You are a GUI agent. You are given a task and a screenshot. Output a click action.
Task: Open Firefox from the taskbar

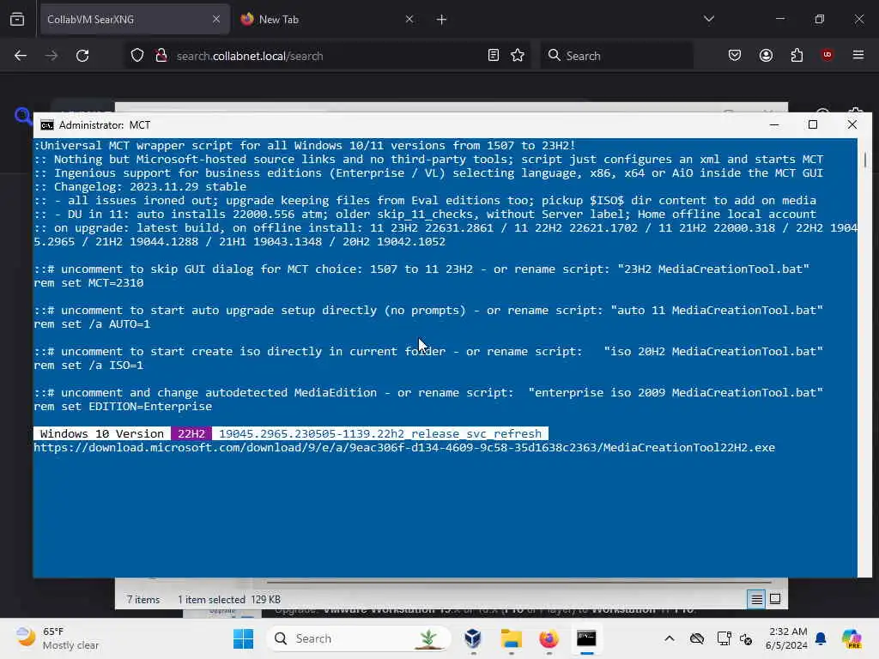tap(549, 638)
